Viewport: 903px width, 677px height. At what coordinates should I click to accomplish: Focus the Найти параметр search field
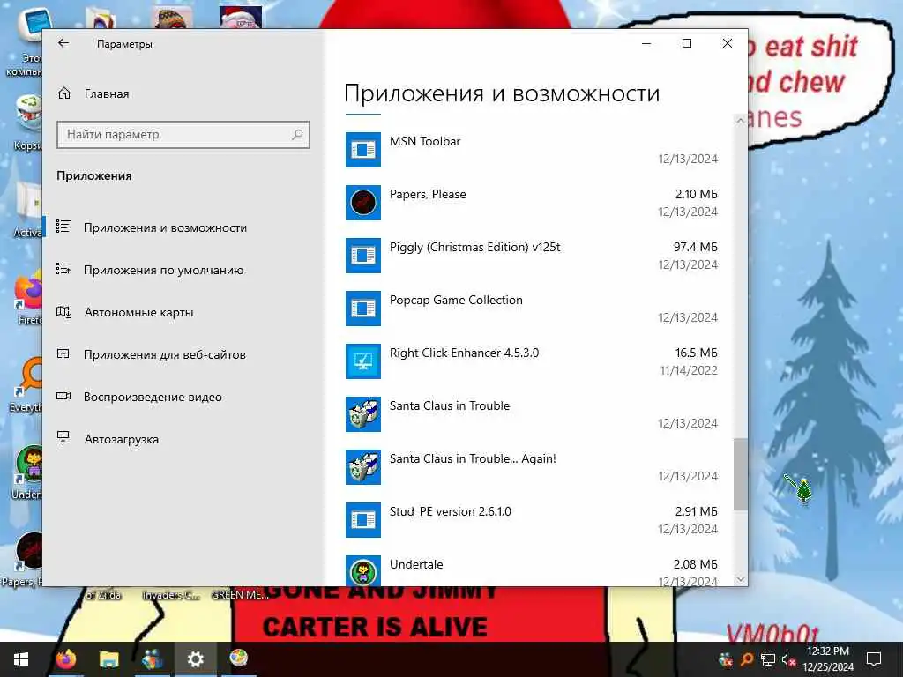(x=183, y=135)
